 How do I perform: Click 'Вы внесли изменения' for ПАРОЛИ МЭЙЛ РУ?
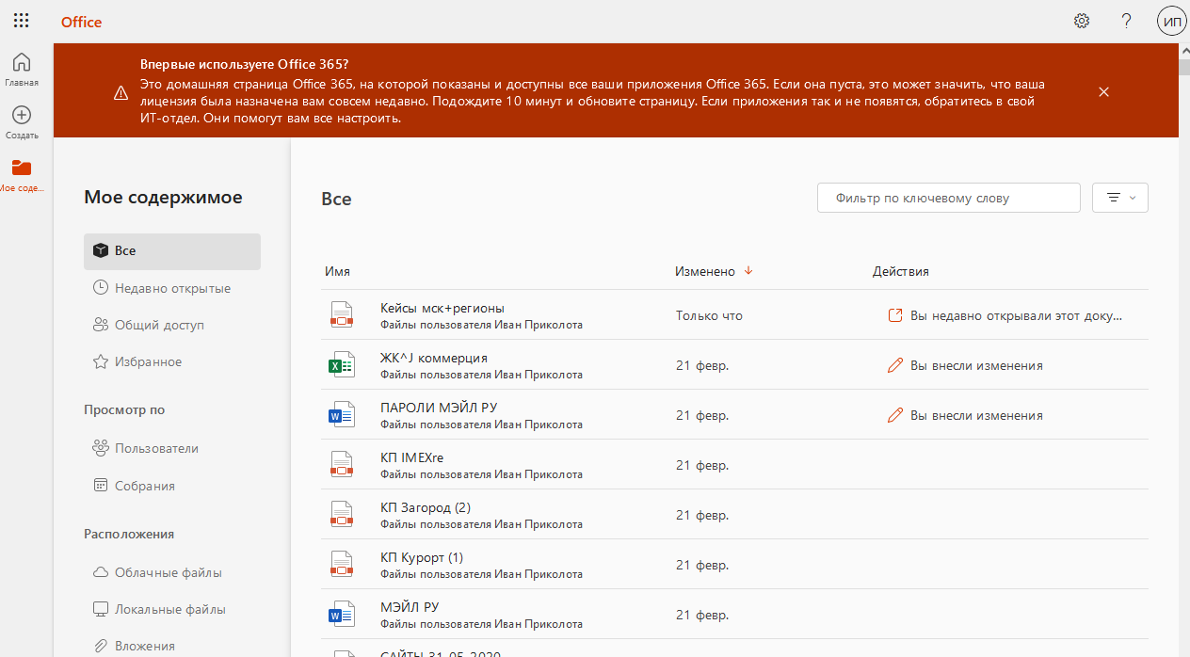(x=976, y=415)
